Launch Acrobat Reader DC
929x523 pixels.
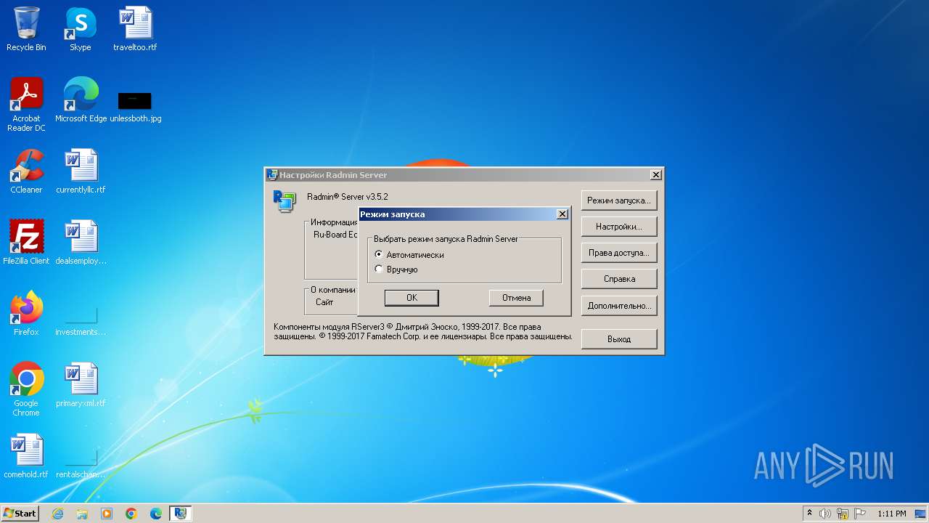coord(26,105)
